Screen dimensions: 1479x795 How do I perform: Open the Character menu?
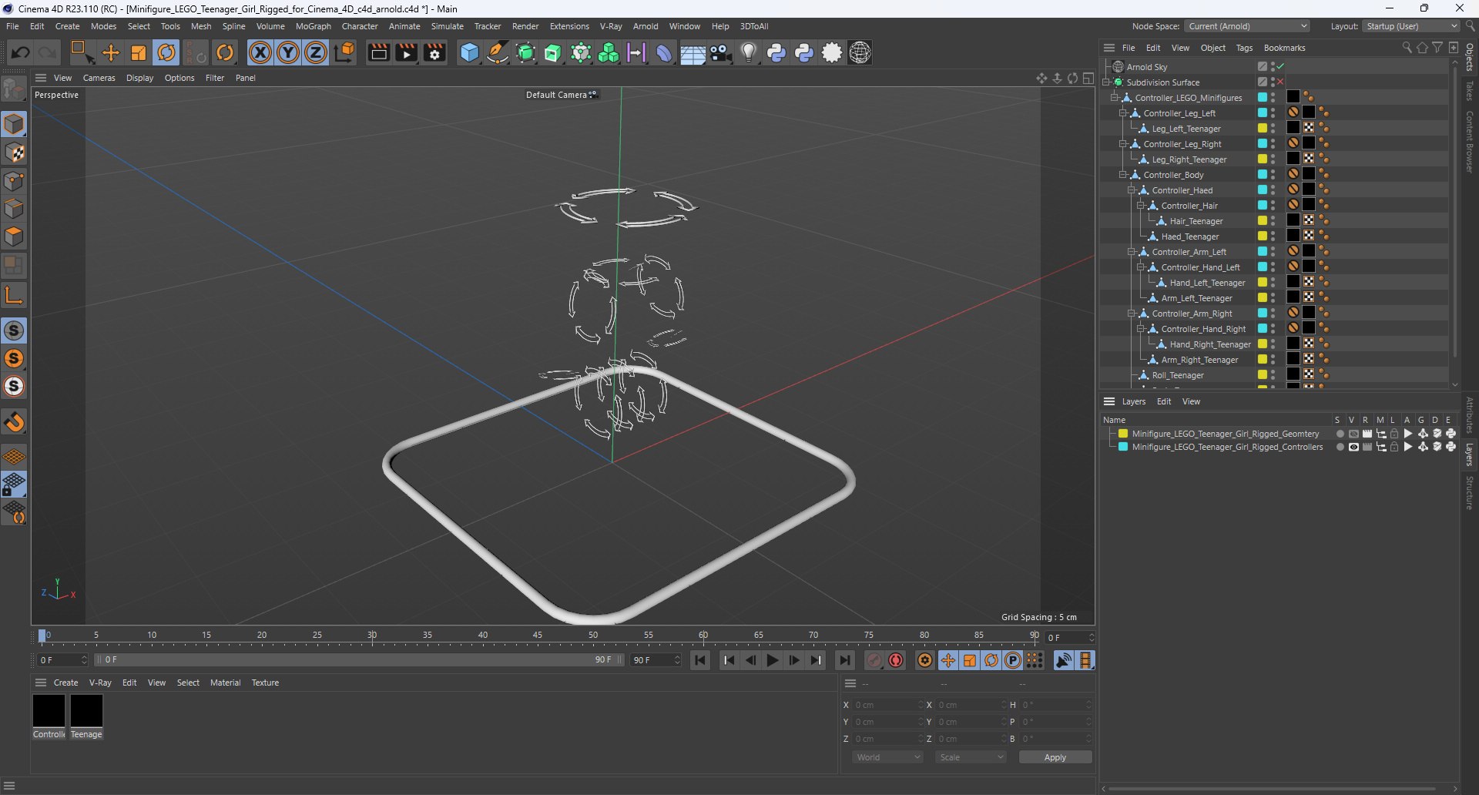[x=360, y=26]
